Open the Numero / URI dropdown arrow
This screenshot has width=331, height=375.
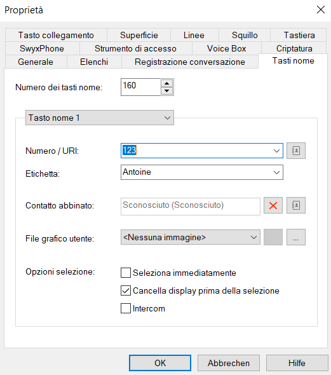point(276,151)
